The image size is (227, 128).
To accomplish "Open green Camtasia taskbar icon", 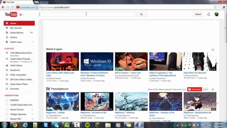I will tap(66, 125).
